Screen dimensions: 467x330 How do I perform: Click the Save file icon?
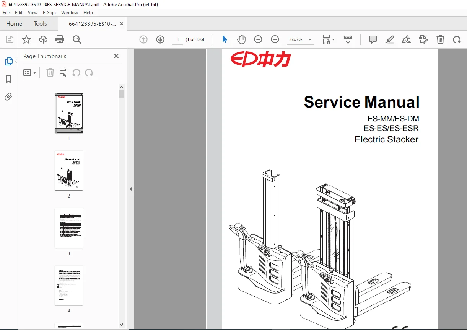[10, 39]
